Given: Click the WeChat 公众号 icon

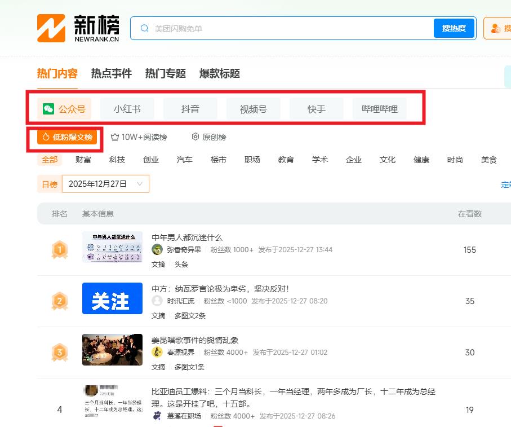Looking at the screenshot, I should (x=48, y=109).
